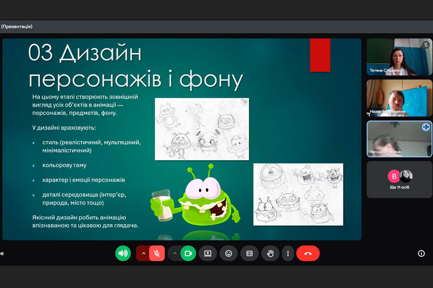The height and width of the screenshot is (288, 433).
Task: Click the green speaker audio button
Action: [123, 253]
